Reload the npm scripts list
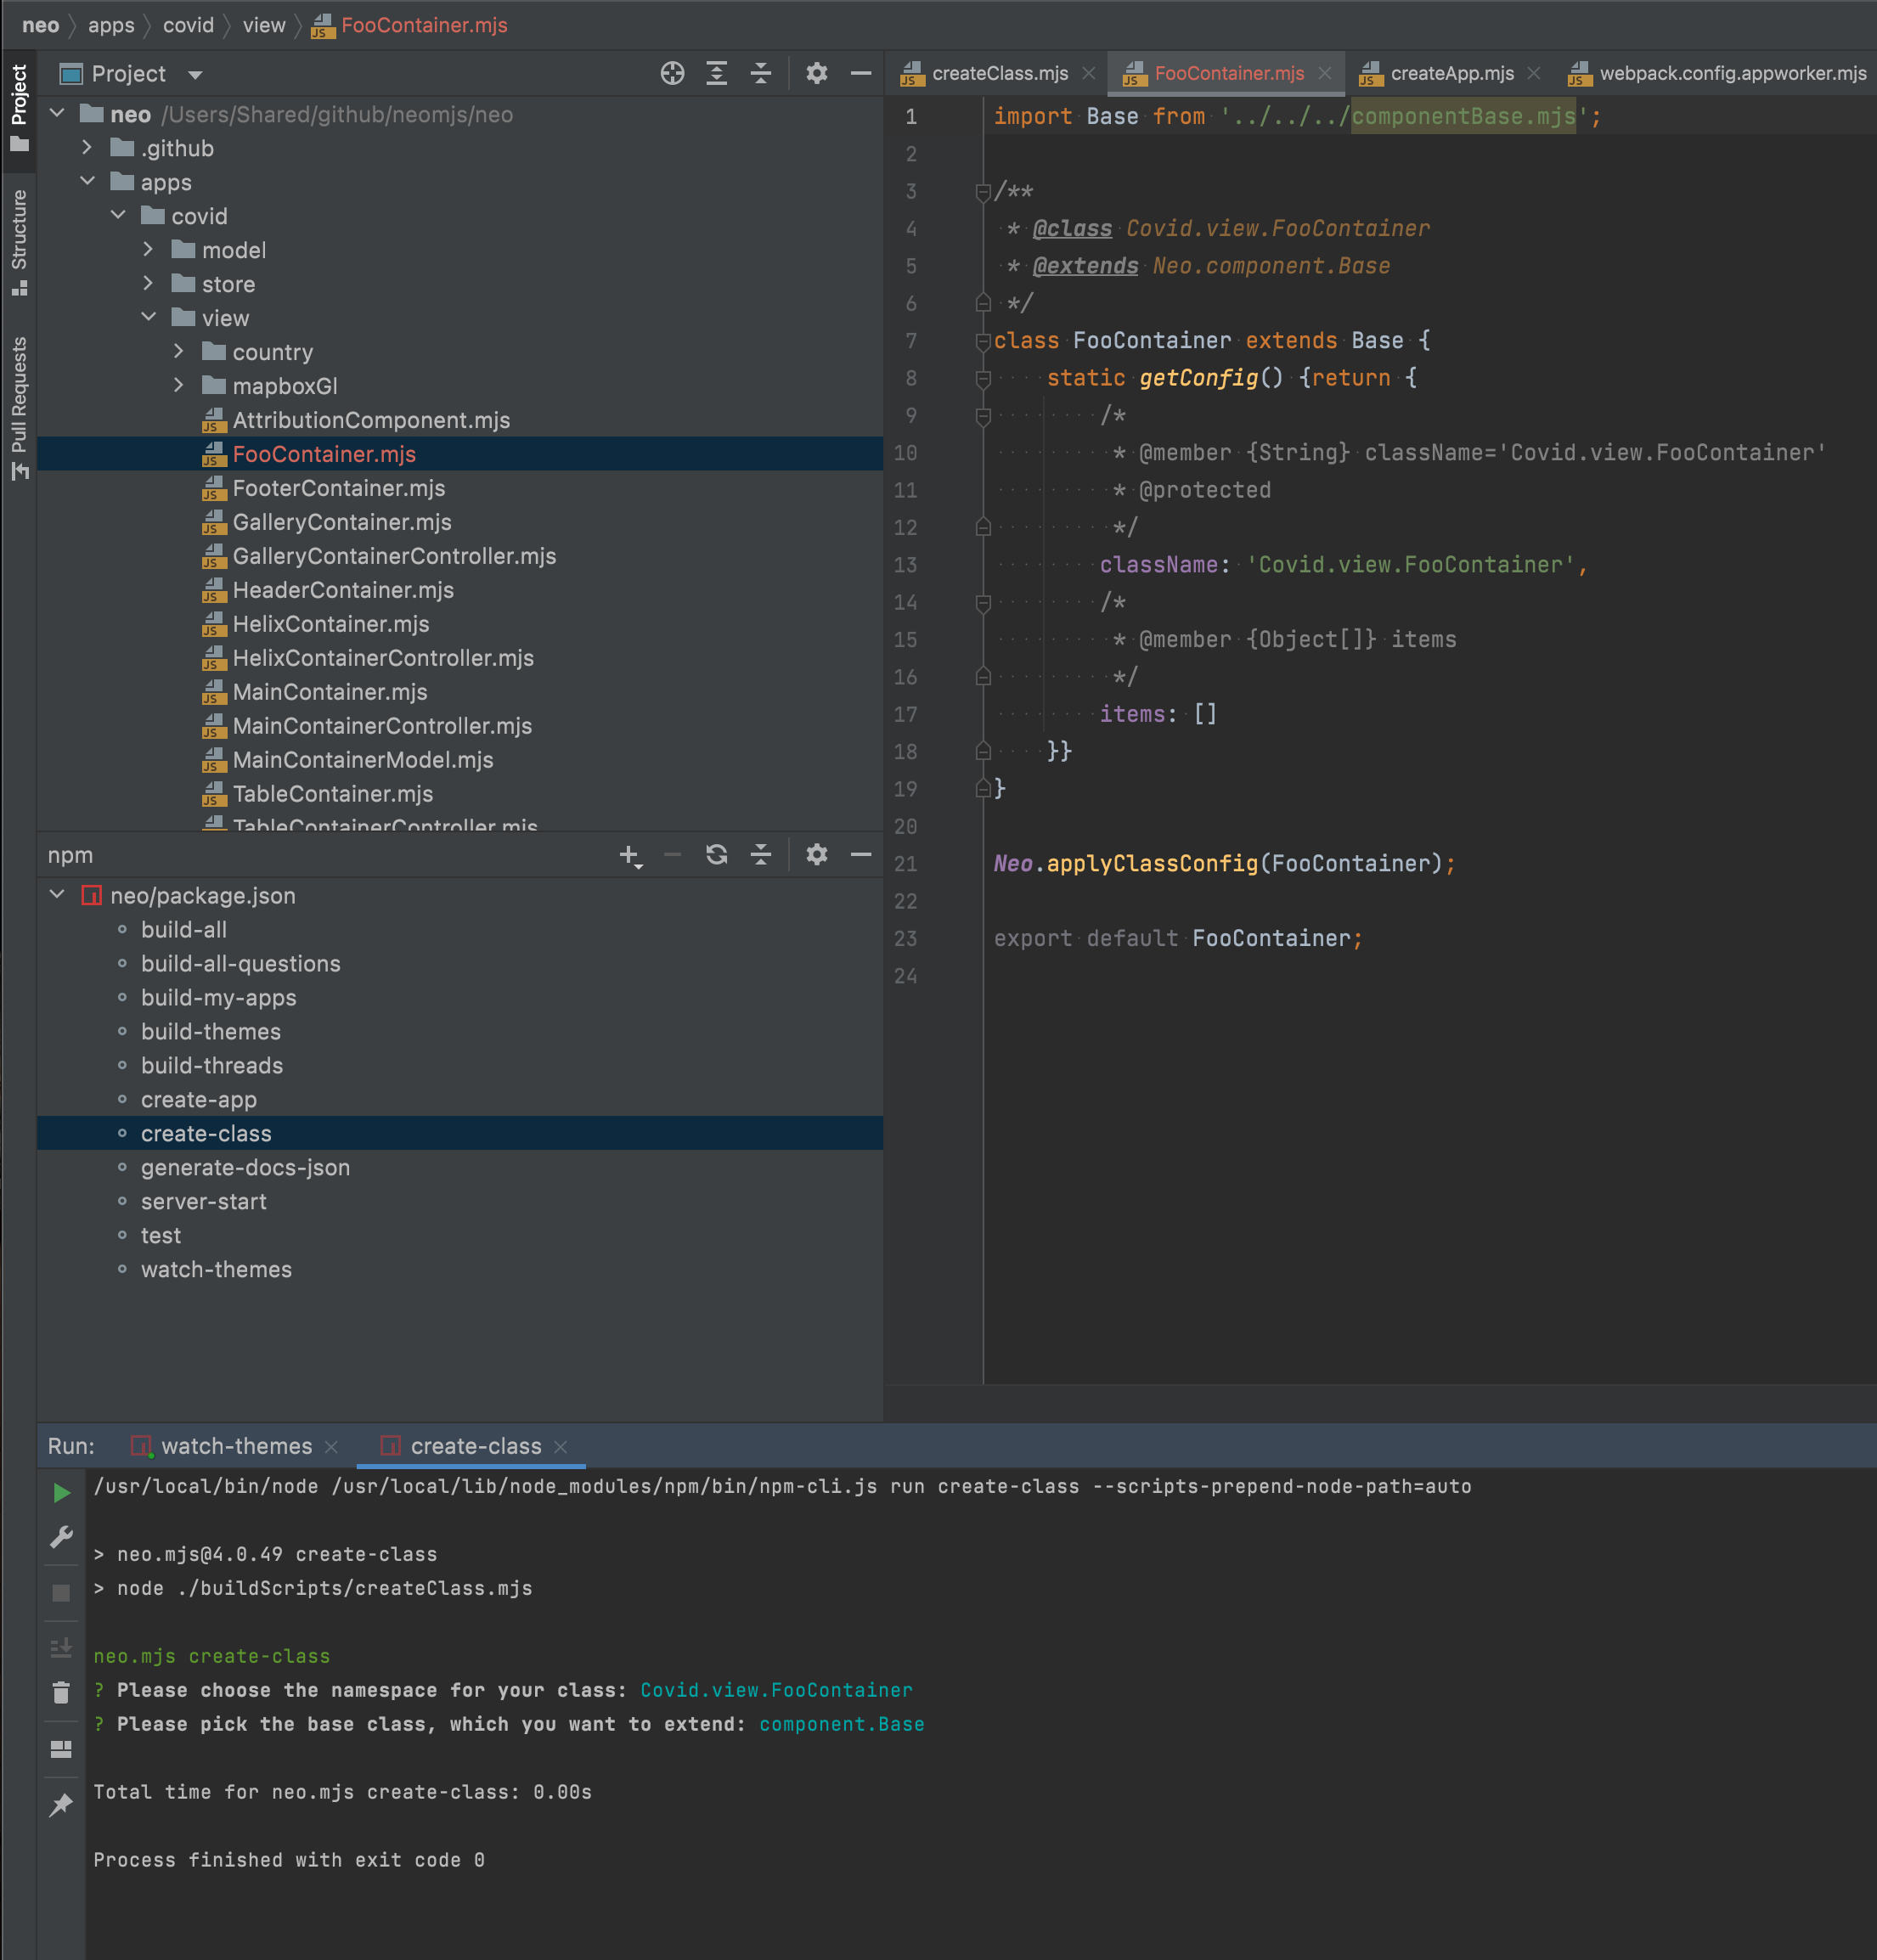This screenshot has width=1877, height=1960. (x=716, y=855)
